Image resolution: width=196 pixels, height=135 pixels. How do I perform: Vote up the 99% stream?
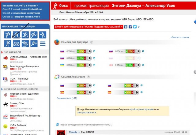point(127,65)
